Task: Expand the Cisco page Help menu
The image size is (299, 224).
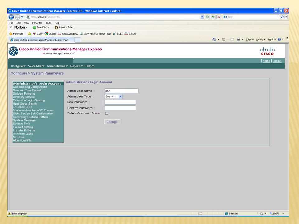Action: (90, 66)
